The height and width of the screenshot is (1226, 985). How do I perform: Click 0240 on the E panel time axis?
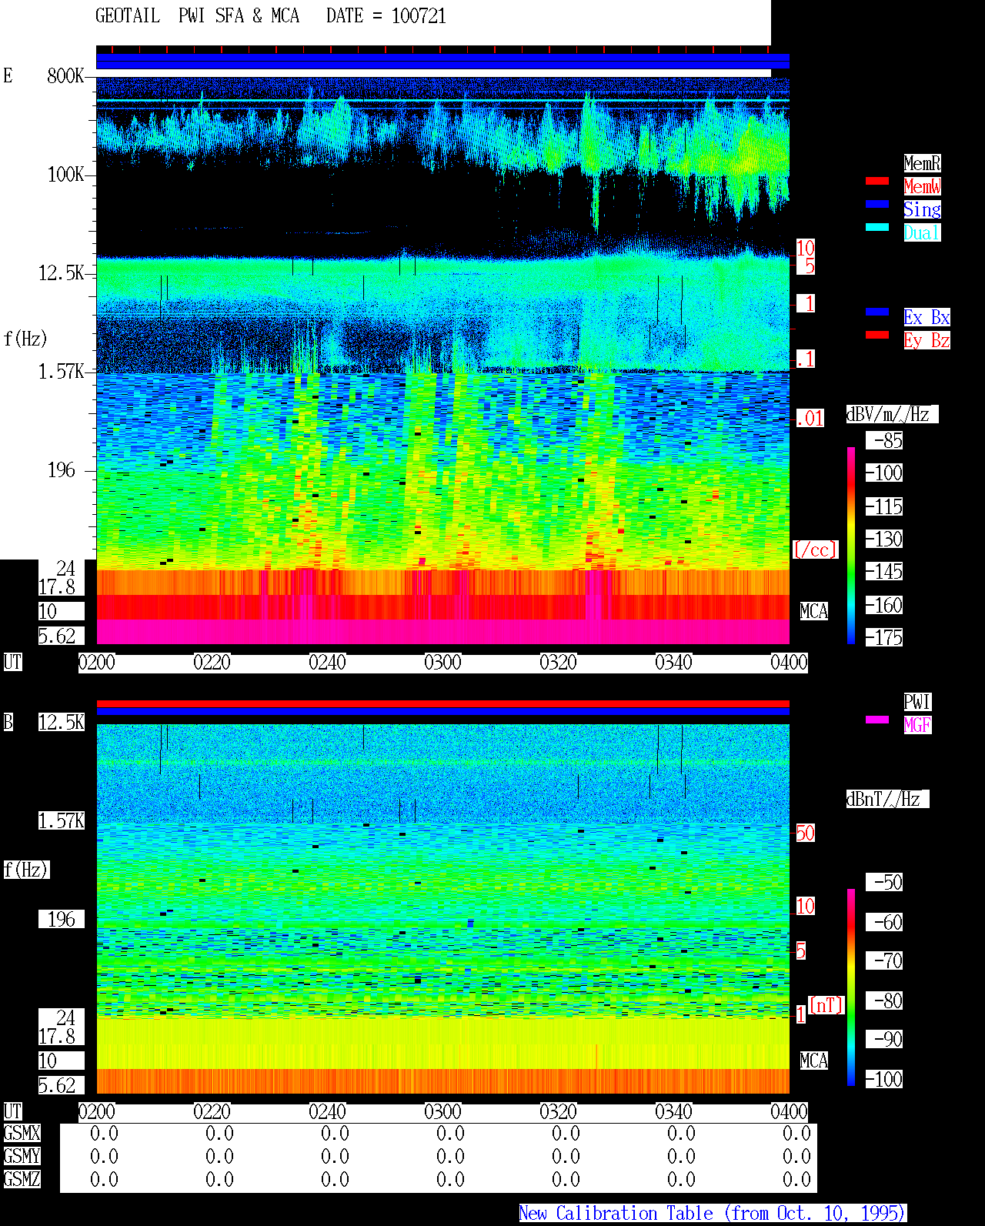(x=328, y=663)
